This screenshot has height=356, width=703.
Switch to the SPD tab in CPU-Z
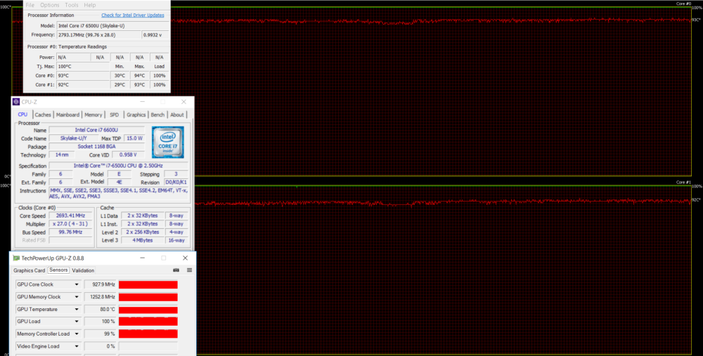(115, 114)
